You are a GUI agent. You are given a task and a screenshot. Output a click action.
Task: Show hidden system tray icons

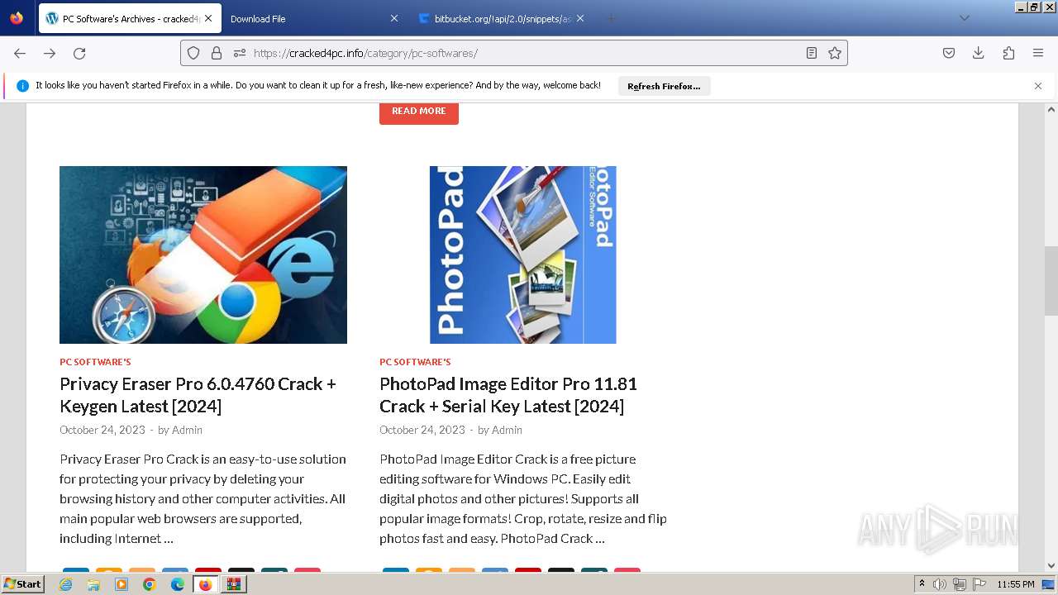point(922,583)
